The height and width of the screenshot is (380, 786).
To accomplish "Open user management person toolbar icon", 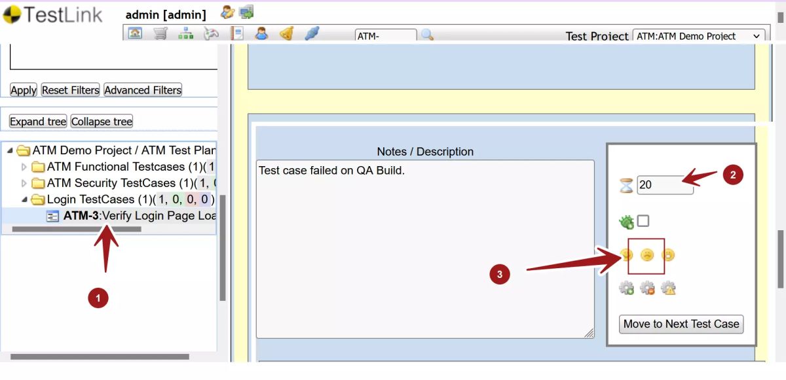I will point(261,33).
